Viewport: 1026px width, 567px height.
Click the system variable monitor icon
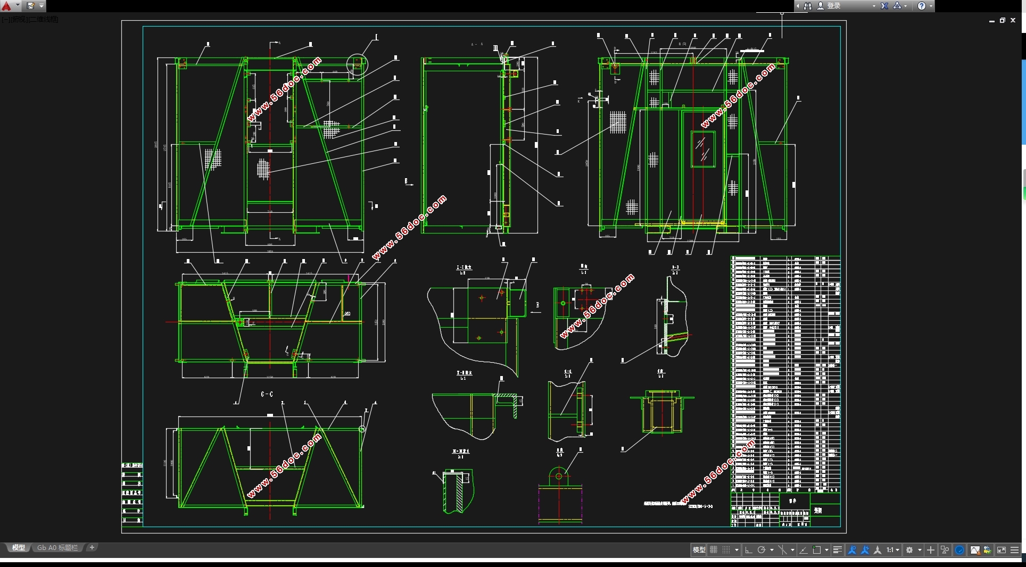(988, 550)
